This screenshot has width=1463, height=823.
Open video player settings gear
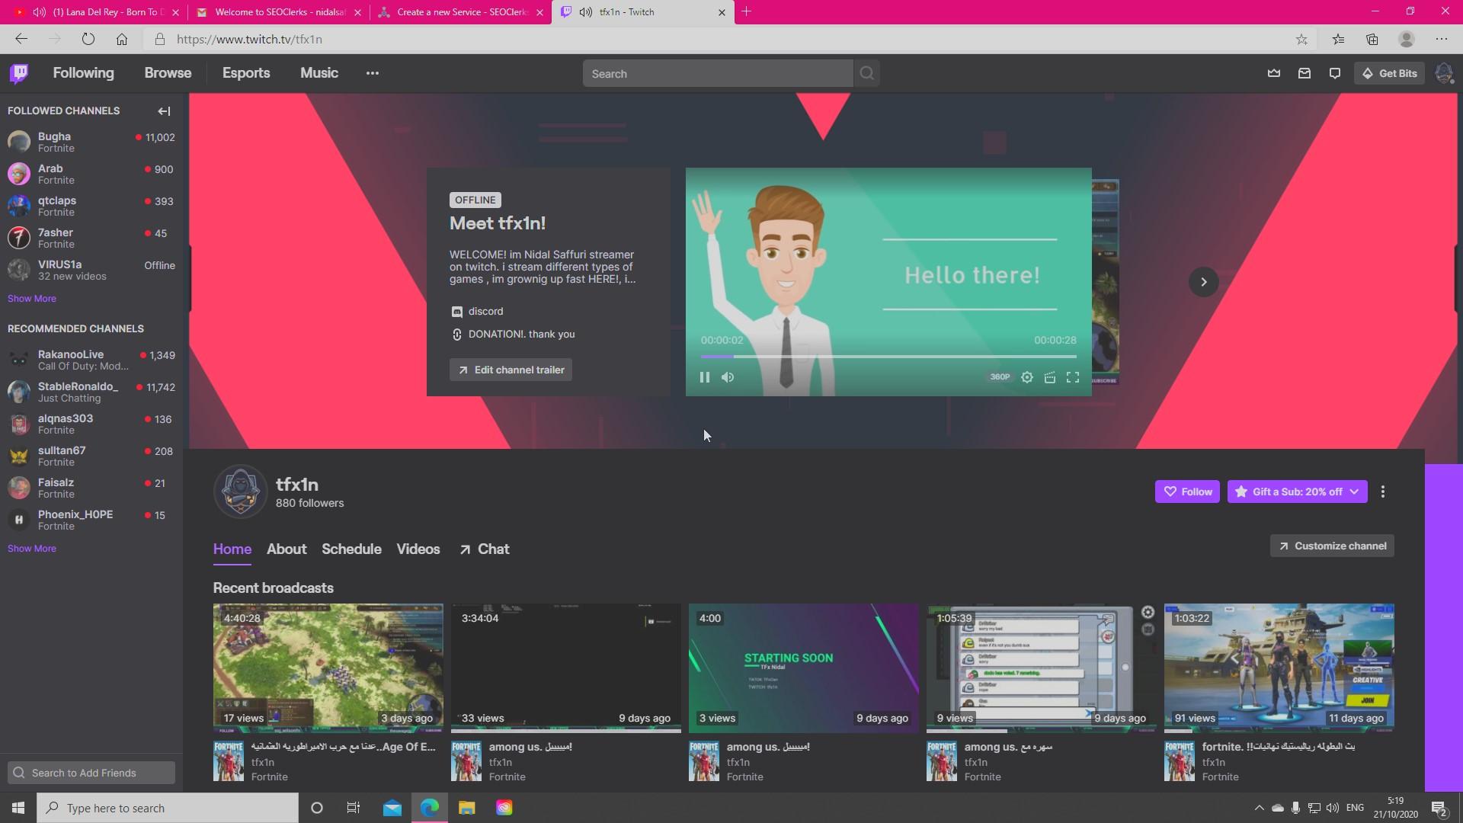[x=1026, y=377]
